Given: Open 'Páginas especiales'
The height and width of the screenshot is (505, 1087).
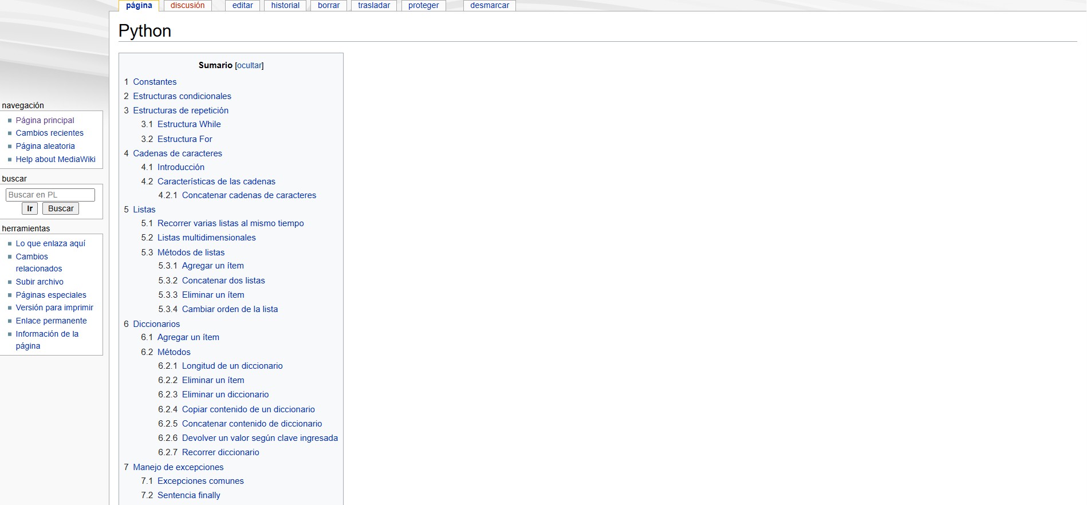Looking at the screenshot, I should [x=51, y=295].
